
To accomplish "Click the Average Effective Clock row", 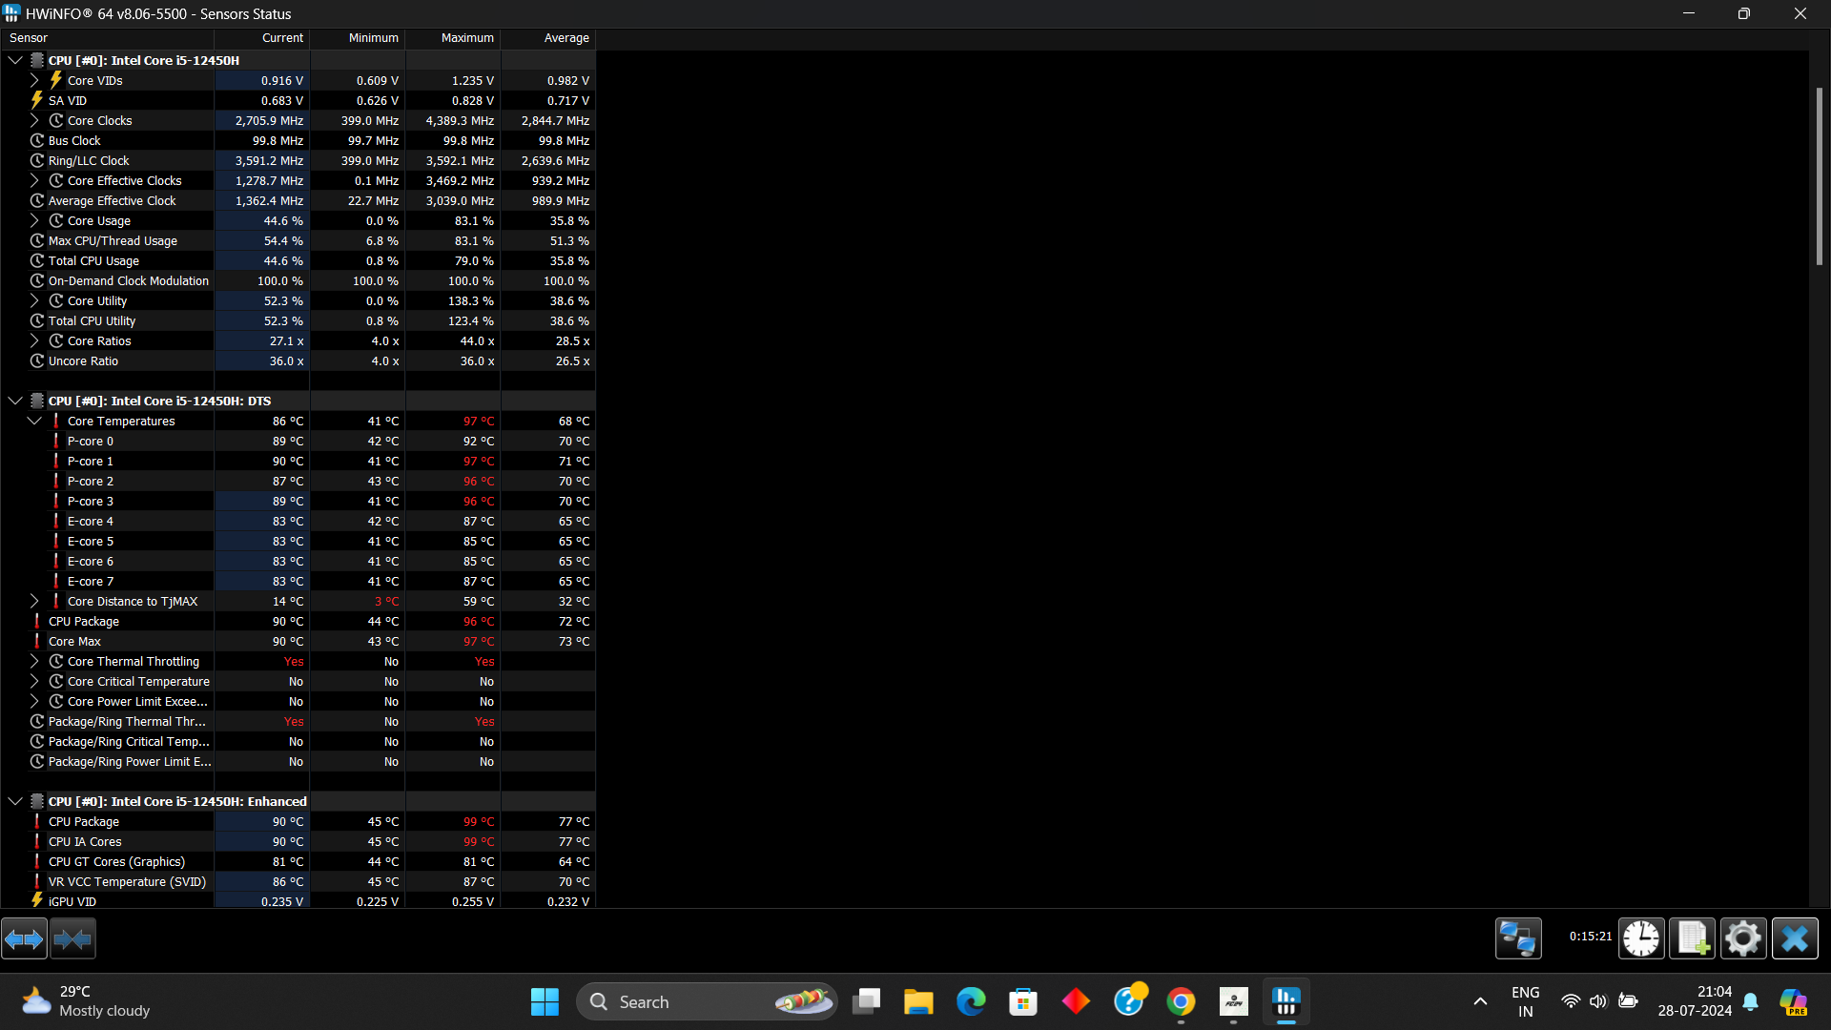I will point(298,200).
